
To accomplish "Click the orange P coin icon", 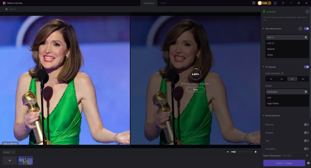I will point(260,3).
